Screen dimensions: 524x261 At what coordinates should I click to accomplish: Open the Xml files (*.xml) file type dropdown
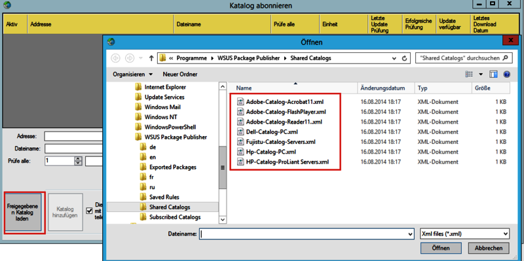tap(505, 234)
